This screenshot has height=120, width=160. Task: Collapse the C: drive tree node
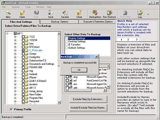[x=7, y=33]
